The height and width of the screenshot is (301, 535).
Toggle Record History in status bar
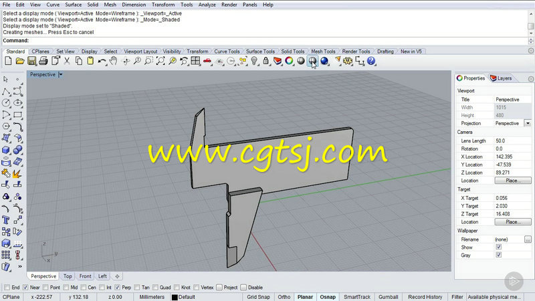[425, 297]
